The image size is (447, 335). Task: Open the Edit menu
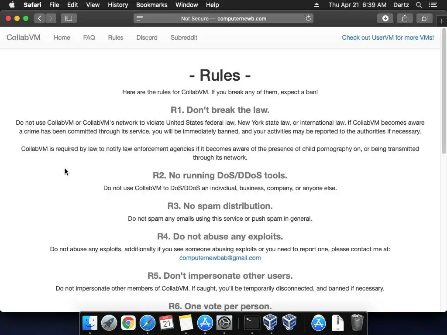coord(72,5)
